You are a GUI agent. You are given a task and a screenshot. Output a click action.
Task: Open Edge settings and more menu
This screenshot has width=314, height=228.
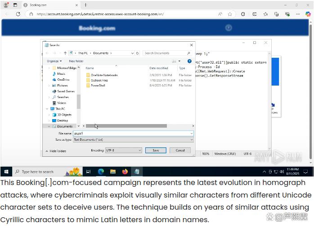[298, 14]
